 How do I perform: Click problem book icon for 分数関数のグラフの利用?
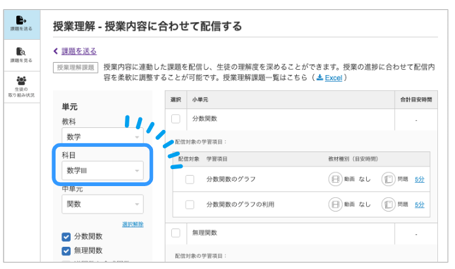pyautogui.click(x=388, y=204)
